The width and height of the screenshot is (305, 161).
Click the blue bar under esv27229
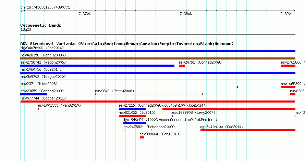point(132,109)
